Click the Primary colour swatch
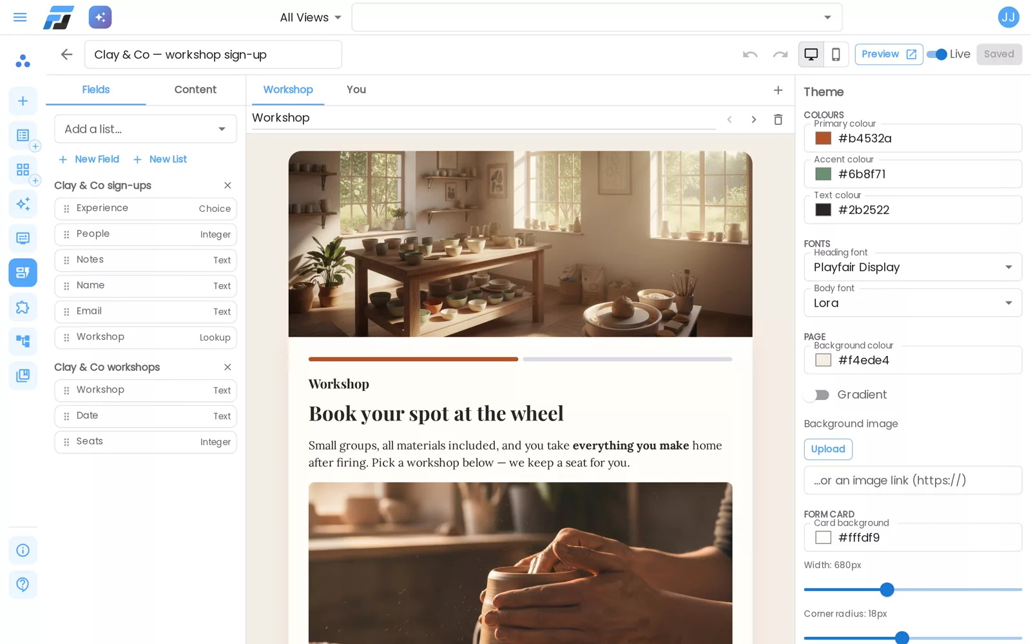Screen dimensions: 1031x644 (823, 138)
